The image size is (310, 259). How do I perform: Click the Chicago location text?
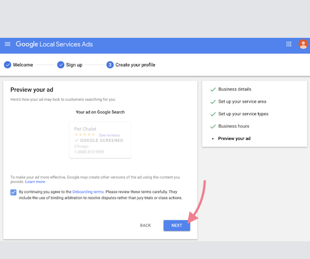click(81, 146)
